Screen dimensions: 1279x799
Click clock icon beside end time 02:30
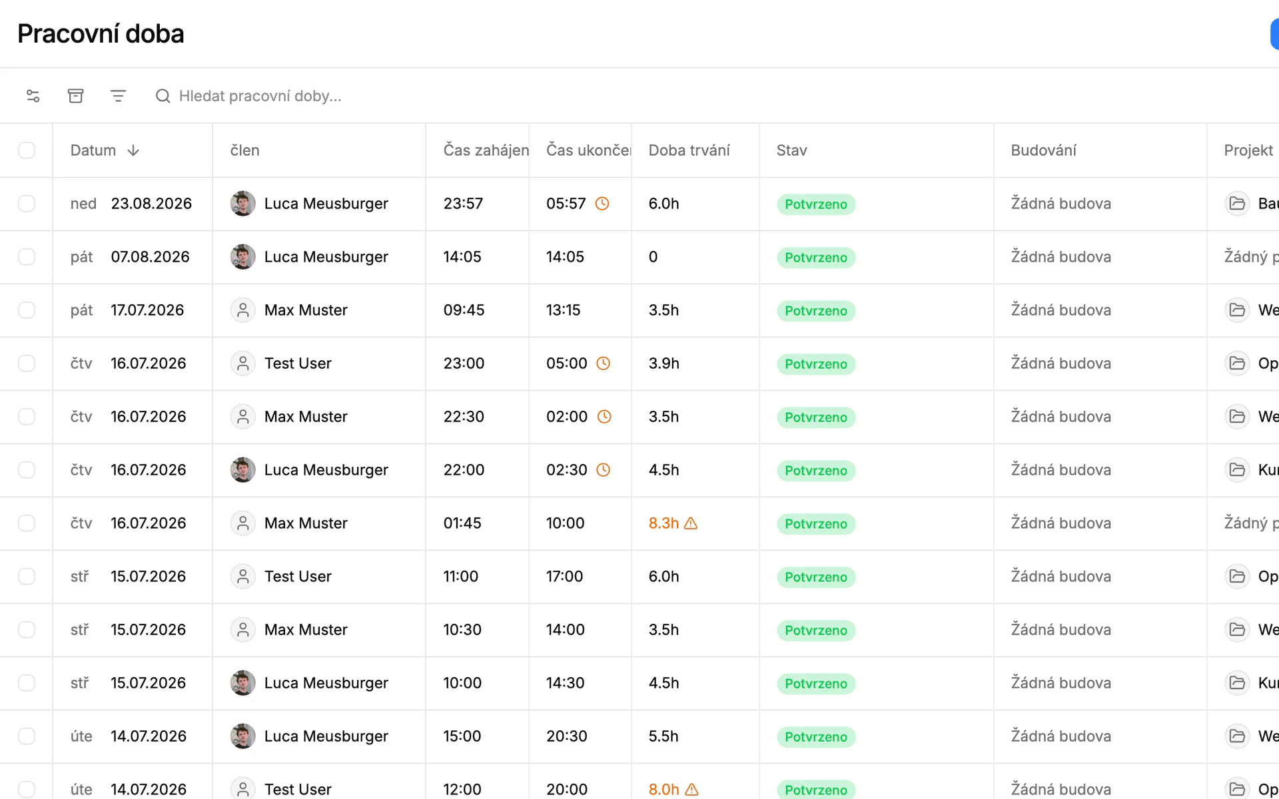[x=603, y=470]
